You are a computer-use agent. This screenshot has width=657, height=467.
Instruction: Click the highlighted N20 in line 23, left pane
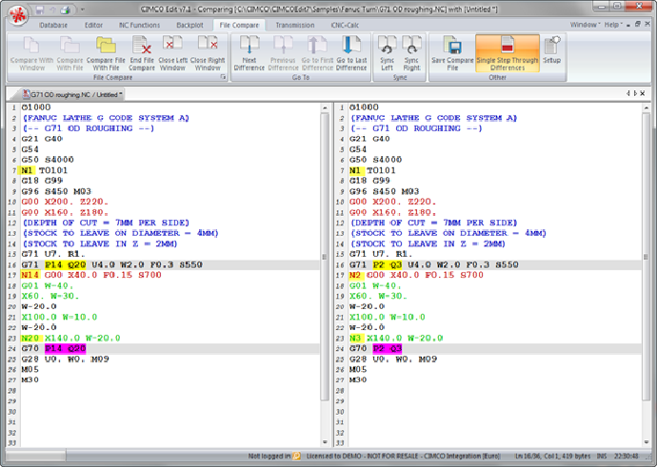(30, 338)
